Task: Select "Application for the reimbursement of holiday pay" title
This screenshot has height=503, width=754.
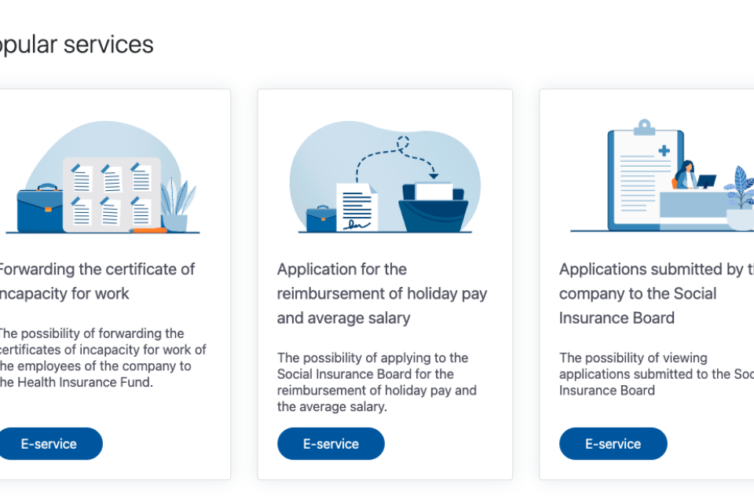Action: click(x=382, y=293)
